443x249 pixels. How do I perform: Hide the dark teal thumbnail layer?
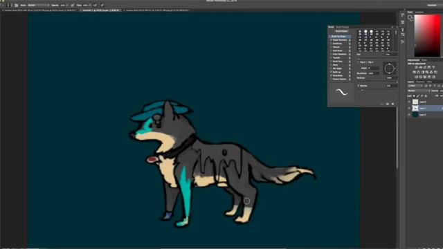pyautogui.click(x=409, y=115)
